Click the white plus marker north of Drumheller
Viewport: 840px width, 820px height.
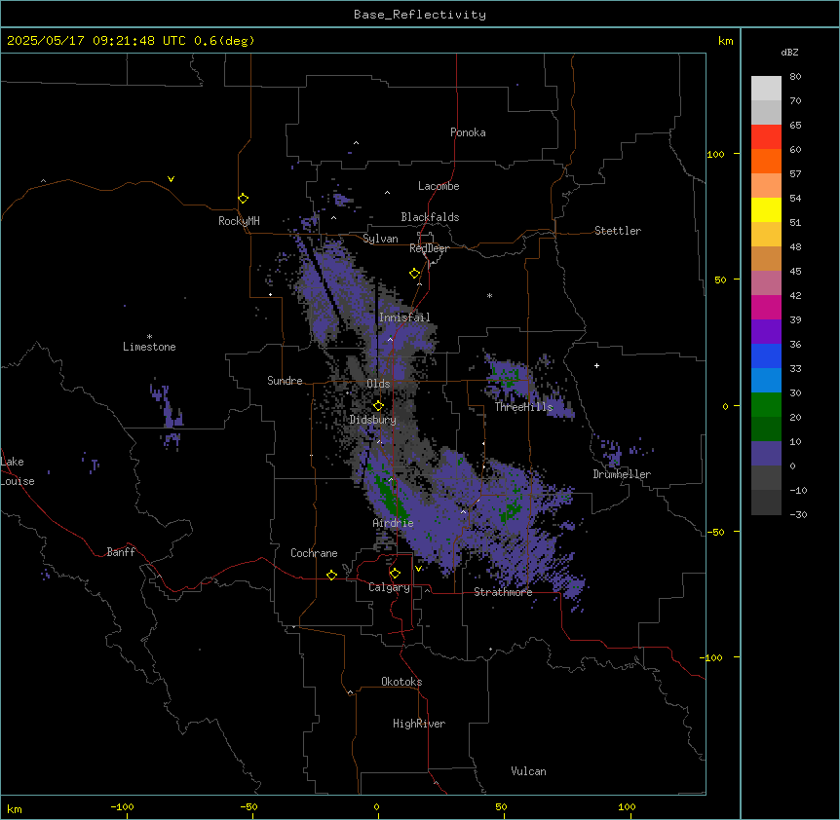(596, 365)
